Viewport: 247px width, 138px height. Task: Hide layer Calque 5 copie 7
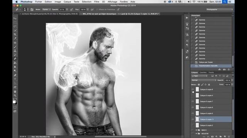[x=193, y=101]
